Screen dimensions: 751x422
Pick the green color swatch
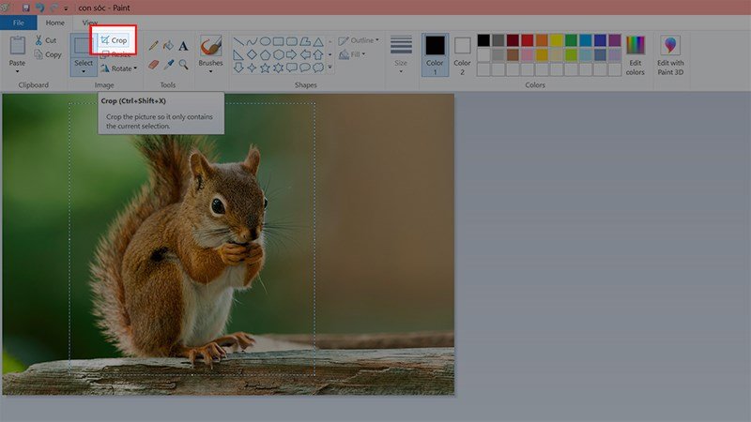pyautogui.click(x=571, y=40)
